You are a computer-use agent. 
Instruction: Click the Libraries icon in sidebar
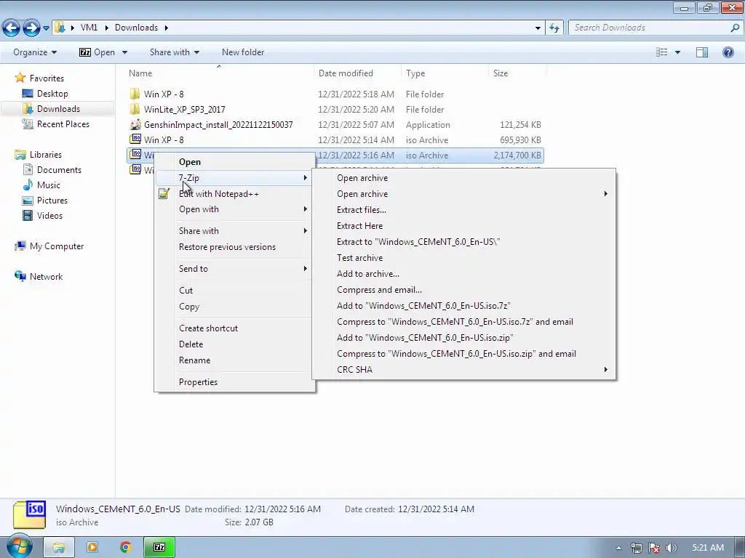coord(20,155)
